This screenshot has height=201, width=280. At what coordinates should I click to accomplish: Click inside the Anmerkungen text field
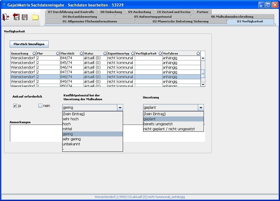point(35,133)
